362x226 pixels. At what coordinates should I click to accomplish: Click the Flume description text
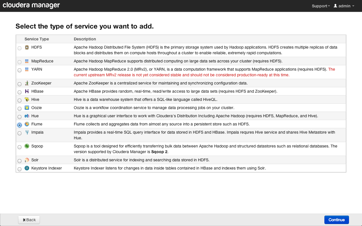(x=162, y=124)
